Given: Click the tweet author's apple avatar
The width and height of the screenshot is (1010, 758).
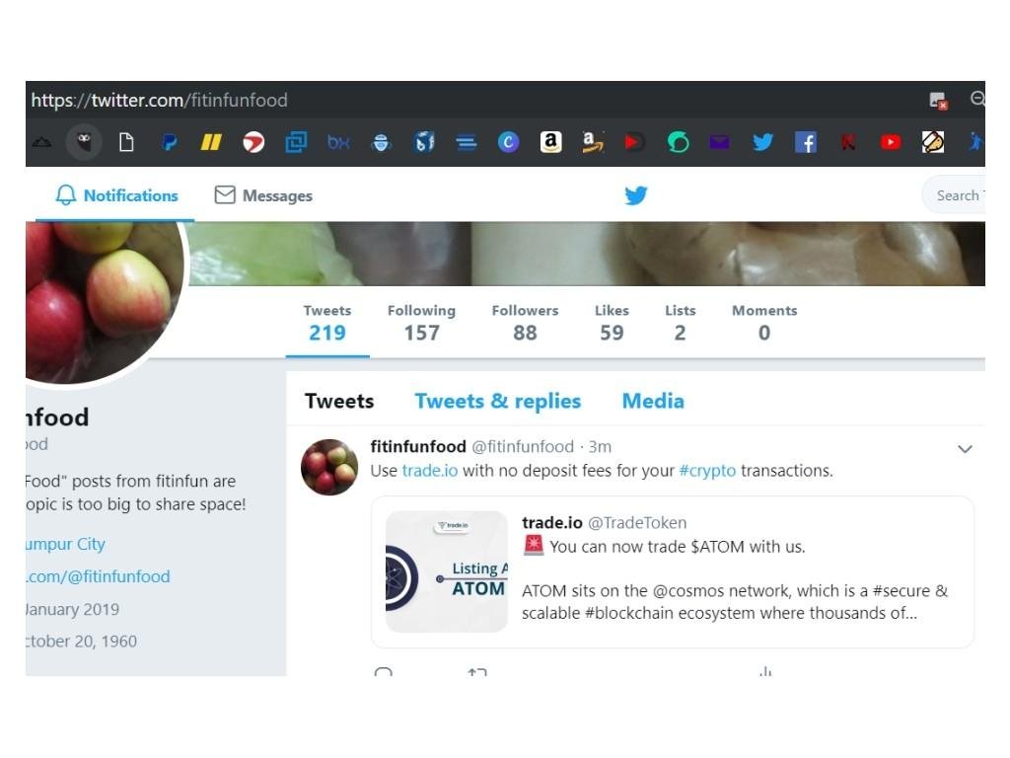Looking at the screenshot, I should tap(329, 467).
